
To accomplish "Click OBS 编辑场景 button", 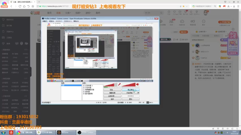I will click(x=112, y=93).
